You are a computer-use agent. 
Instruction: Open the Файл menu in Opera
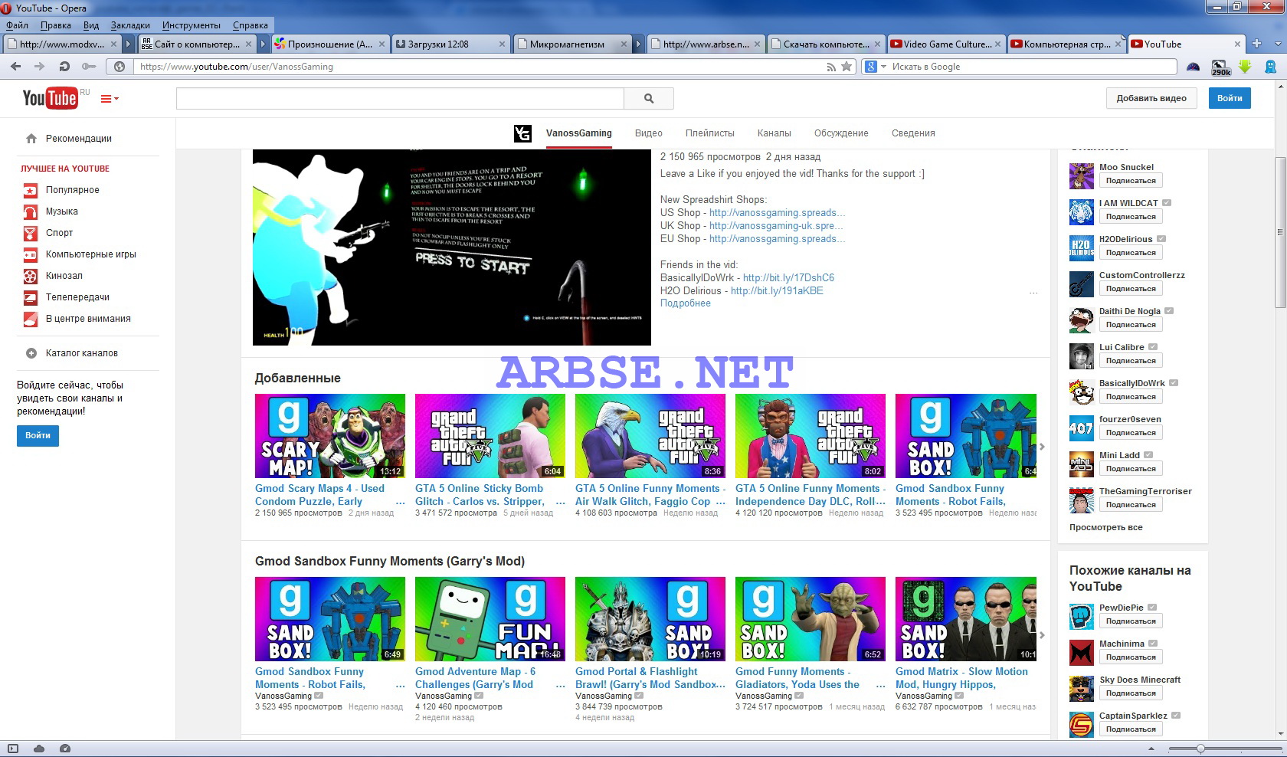[x=17, y=25]
